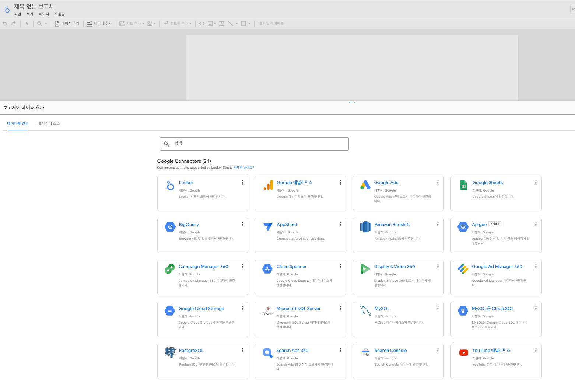Select the Display & Video 360 icon
575x383 pixels.
(365, 269)
